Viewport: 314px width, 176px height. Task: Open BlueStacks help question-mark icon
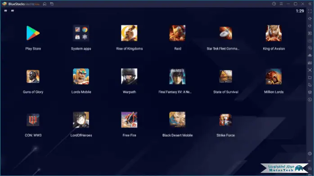tap(274, 4)
